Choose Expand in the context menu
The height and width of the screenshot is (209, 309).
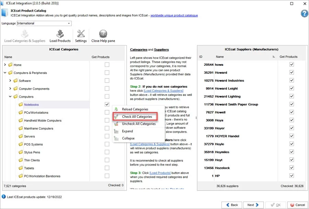[x=127, y=131]
